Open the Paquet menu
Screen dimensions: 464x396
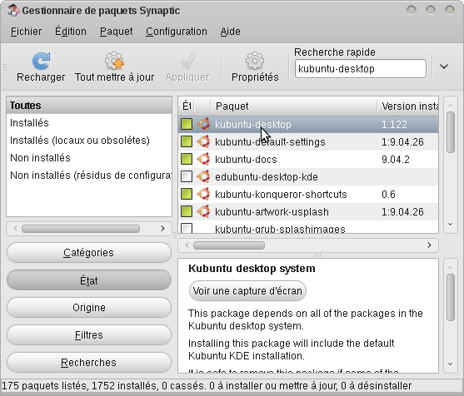pyautogui.click(x=116, y=32)
